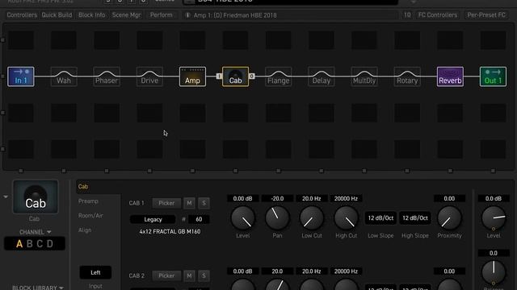The width and height of the screenshot is (517, 290).
Task: Select the In 1 input block
Action: pos(21,77)
